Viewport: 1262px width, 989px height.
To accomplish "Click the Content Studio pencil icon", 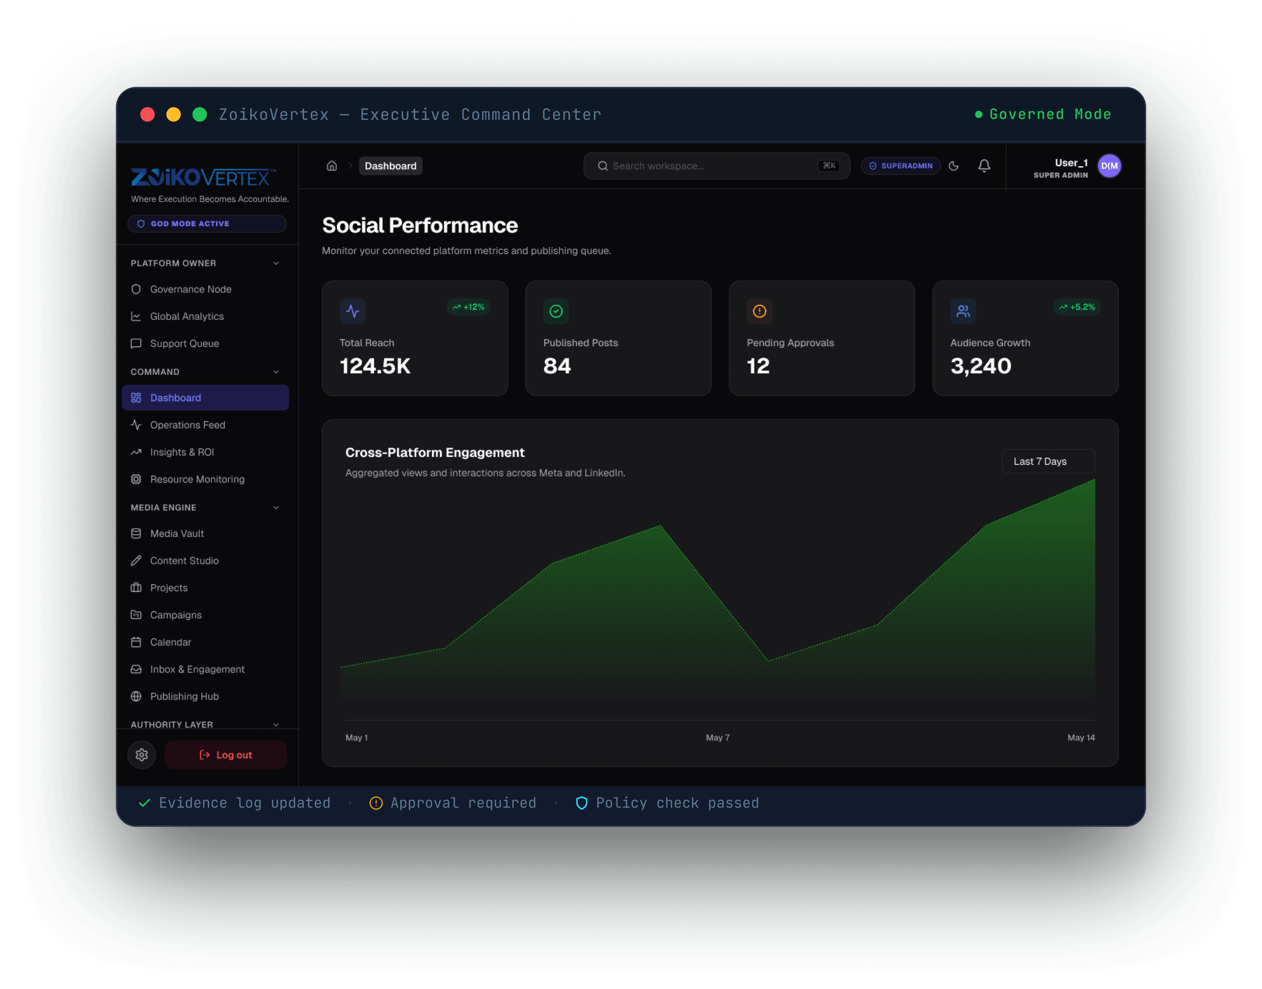I will [136, 560].
